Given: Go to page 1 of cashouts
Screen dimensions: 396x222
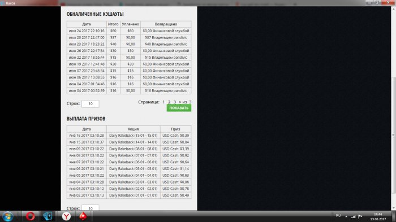Looking at the screenshot, I should click(163, 102).
